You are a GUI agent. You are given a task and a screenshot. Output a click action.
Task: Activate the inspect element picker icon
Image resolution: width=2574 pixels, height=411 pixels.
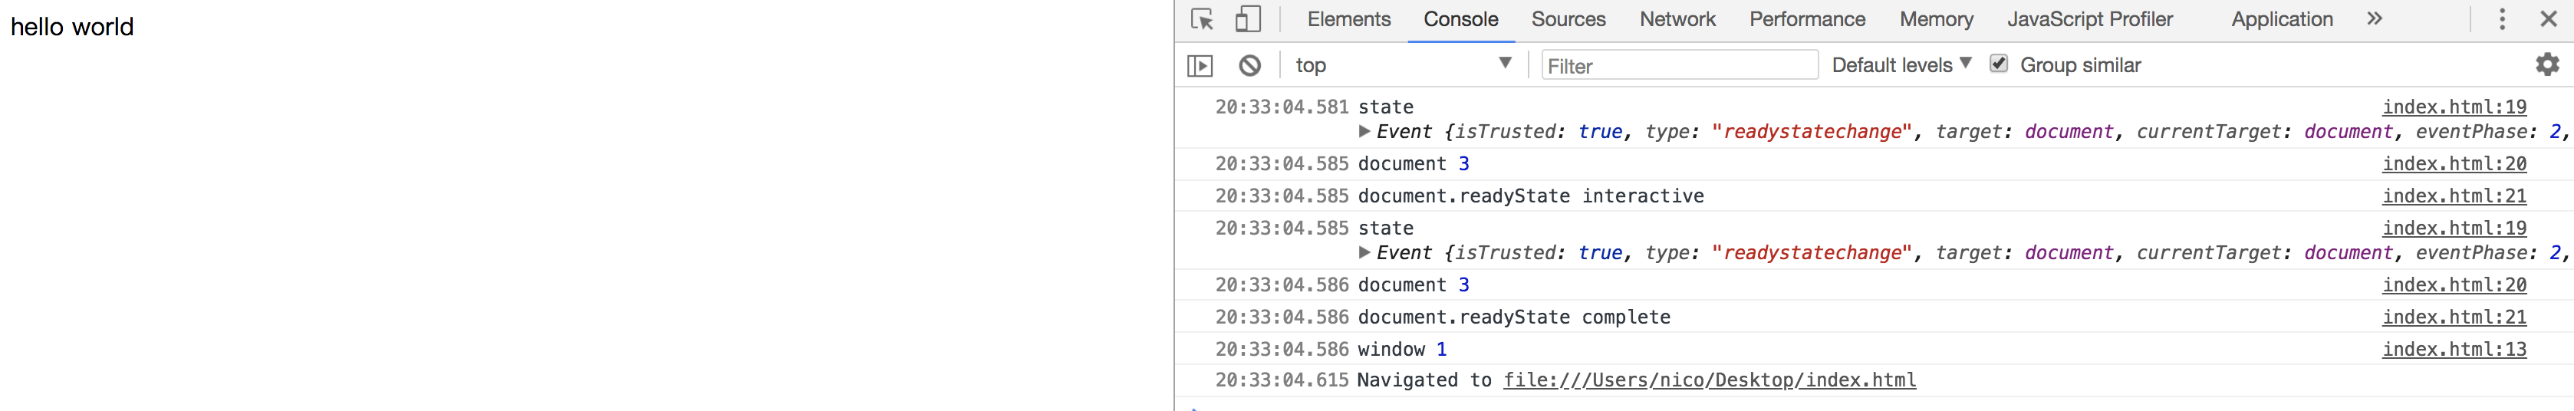coord(1202,19)
